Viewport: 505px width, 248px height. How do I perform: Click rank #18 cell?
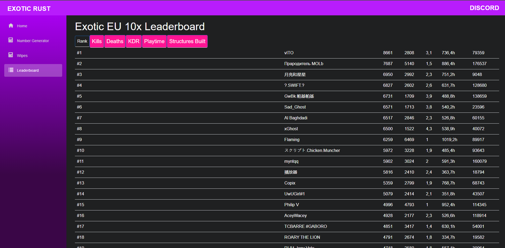(80, 238)
